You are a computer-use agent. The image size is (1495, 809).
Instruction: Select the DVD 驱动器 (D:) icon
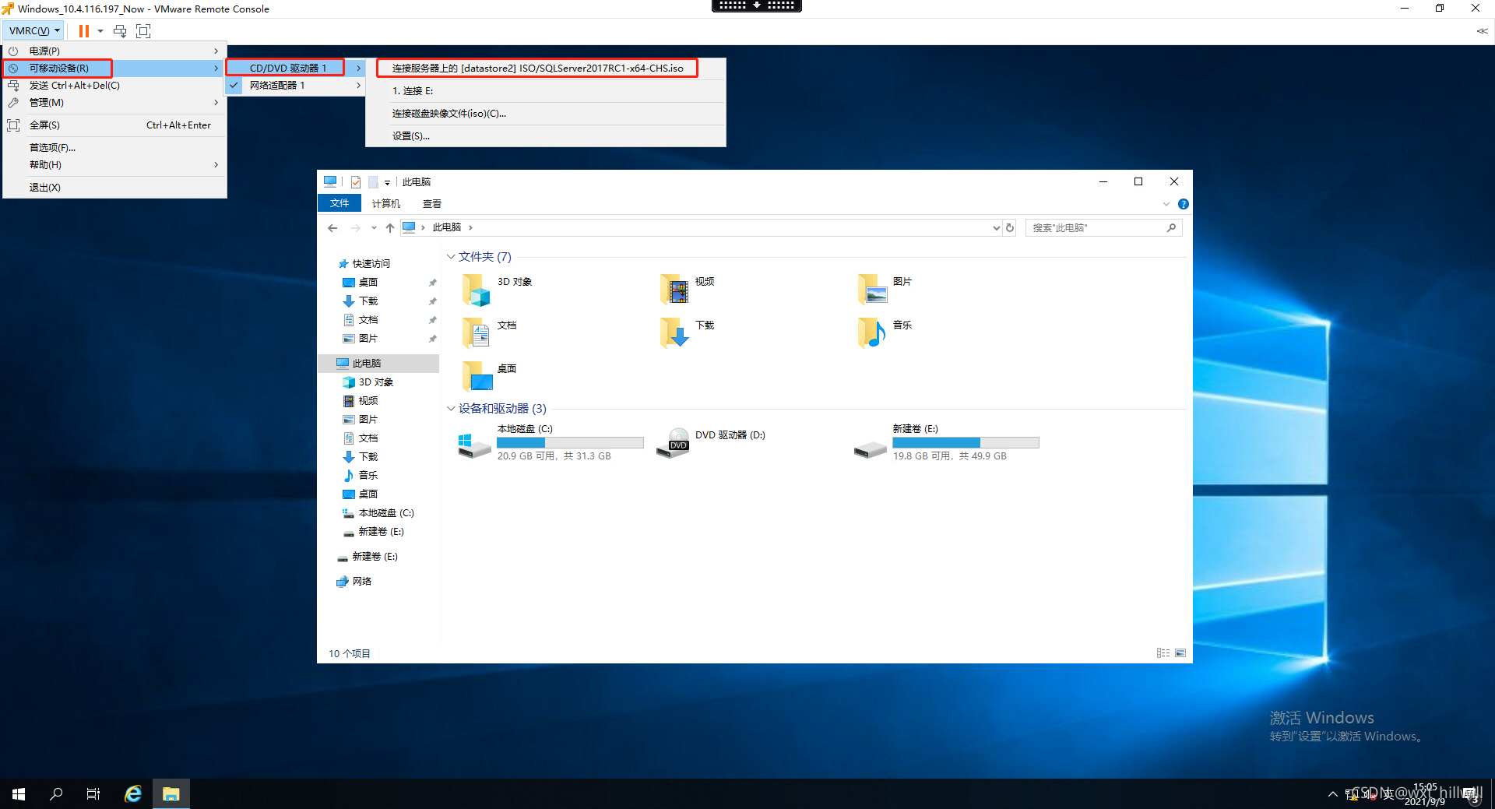[x=674, y=443]
